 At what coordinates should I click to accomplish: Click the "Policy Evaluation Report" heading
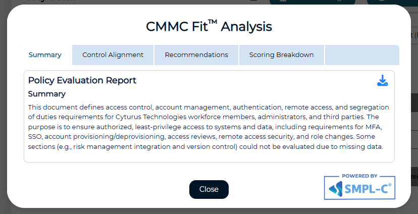82,80
